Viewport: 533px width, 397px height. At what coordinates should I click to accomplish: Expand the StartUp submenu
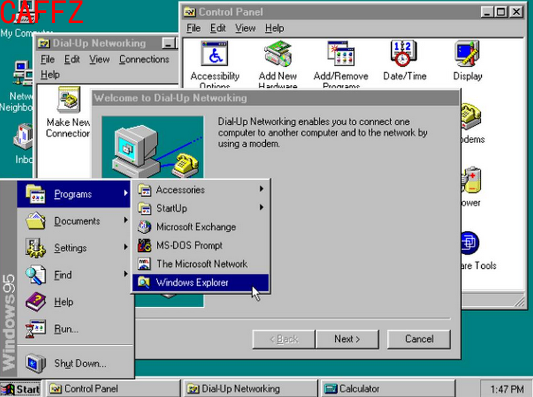[x=171, y=208]
